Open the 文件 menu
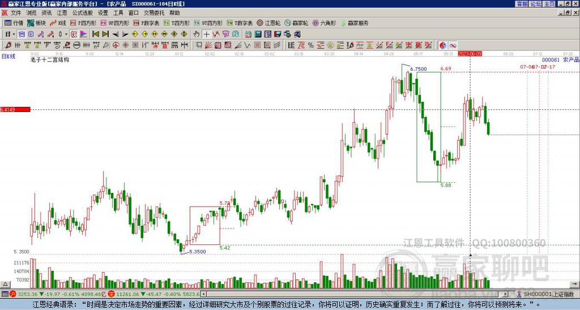The height and width of the screenshot is (310, 580). tap(16, 13)
